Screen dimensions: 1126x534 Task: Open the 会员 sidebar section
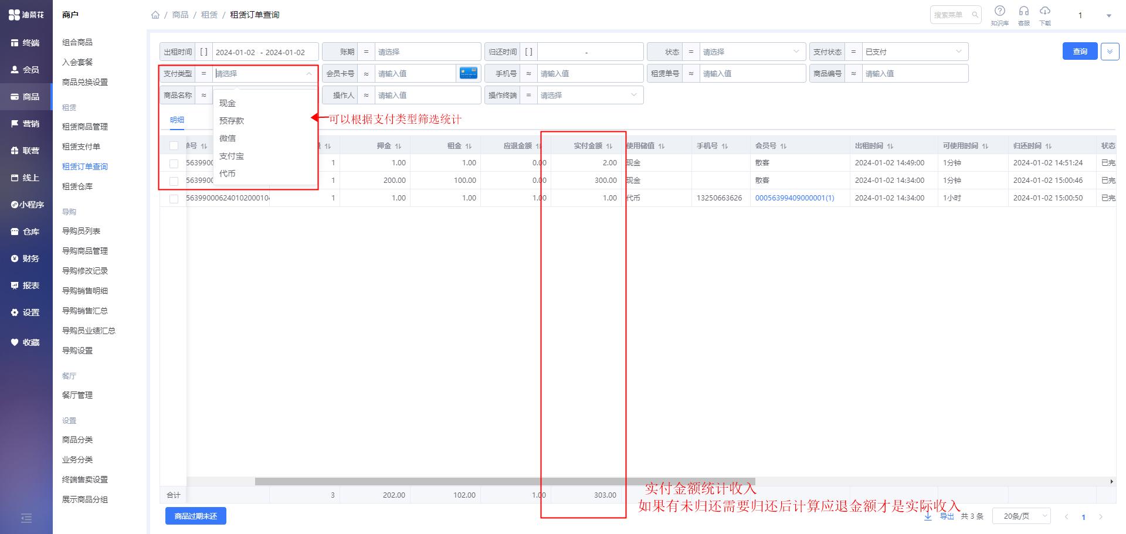pos(26,70)
